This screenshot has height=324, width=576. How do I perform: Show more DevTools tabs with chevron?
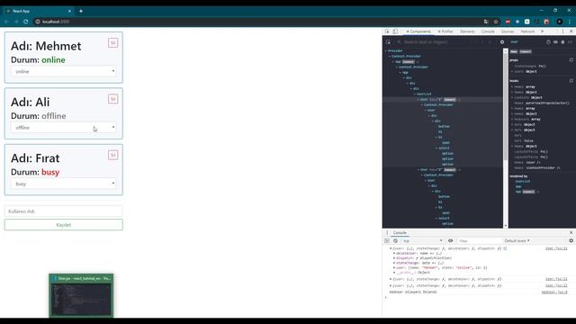[x=542, y=31]
